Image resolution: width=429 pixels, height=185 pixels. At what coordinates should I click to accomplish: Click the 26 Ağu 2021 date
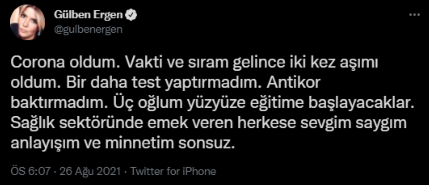(x=90, y=171)
